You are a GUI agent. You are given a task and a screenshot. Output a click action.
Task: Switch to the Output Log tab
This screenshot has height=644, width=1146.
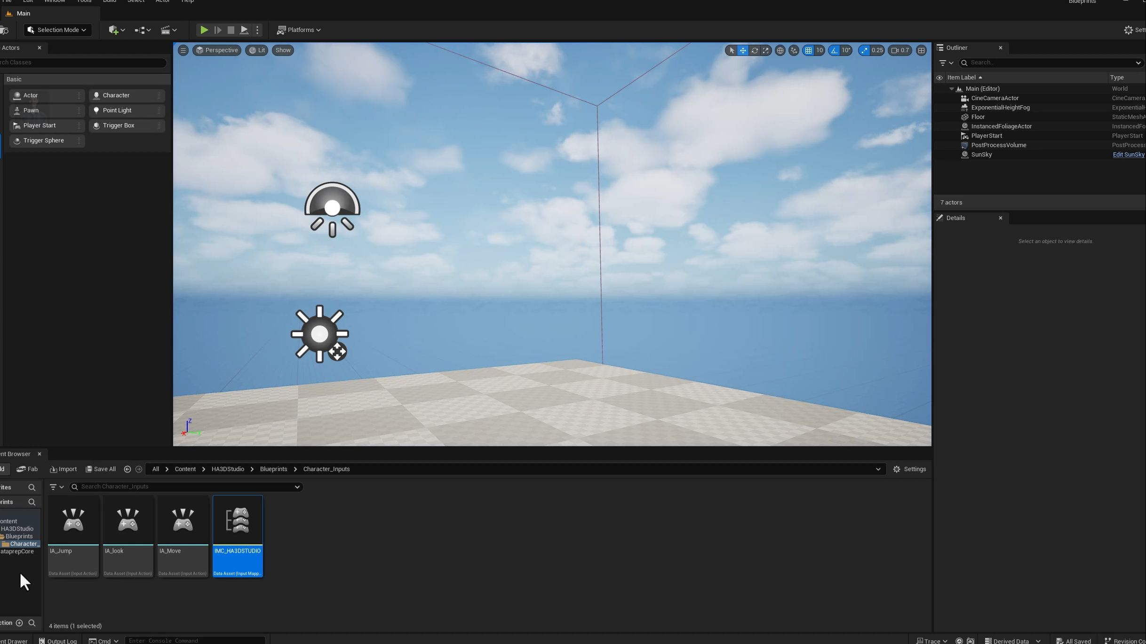pyautogui.click(x=58, y=641)
